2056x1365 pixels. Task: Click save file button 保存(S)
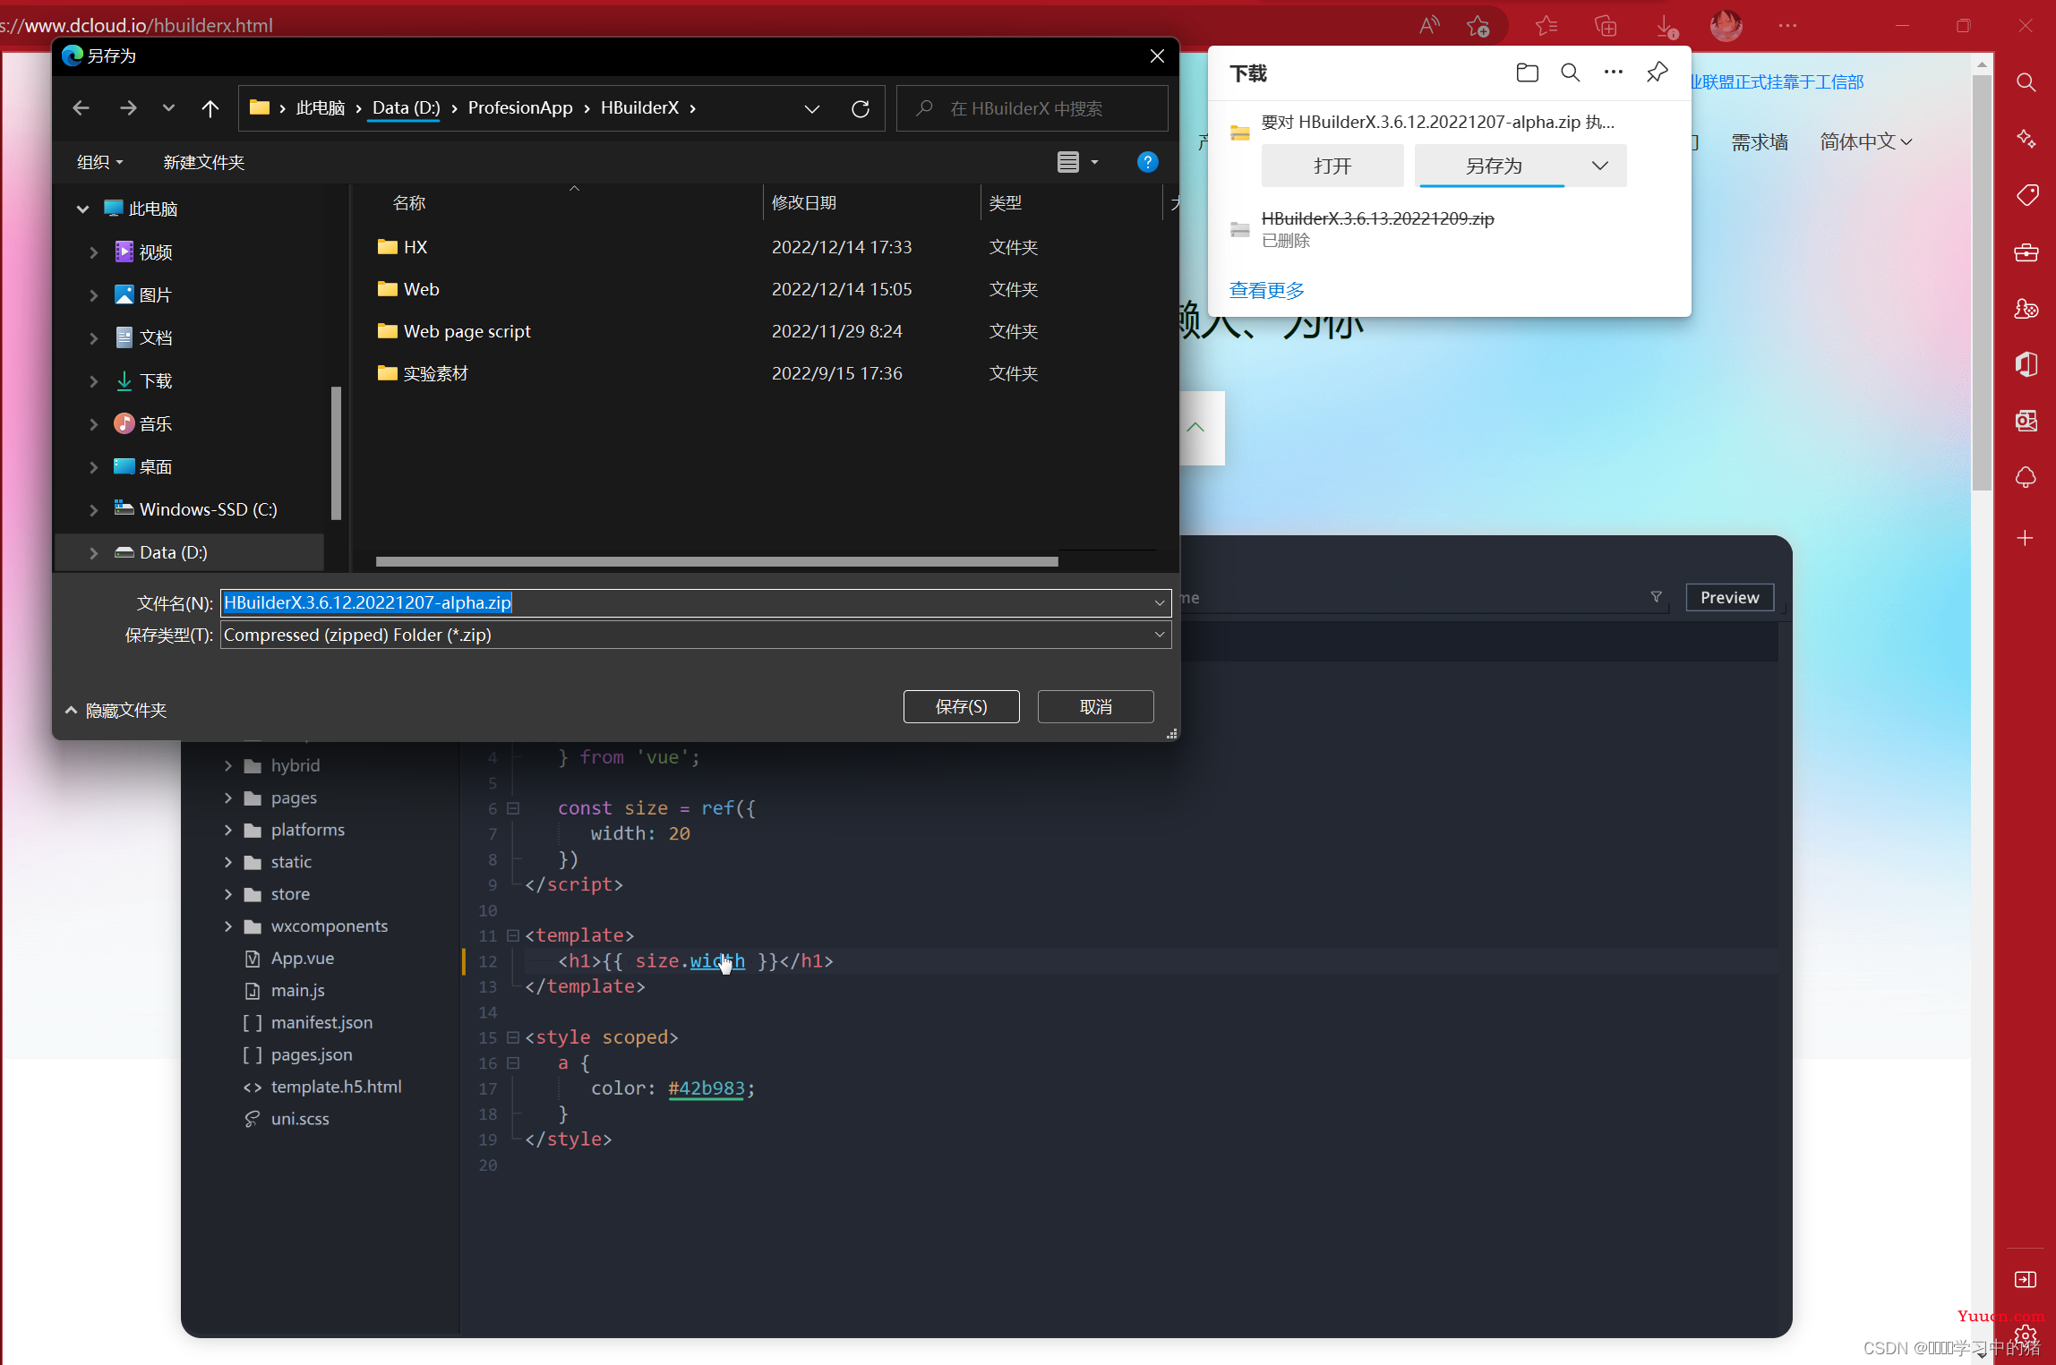[x=962, y=704]
